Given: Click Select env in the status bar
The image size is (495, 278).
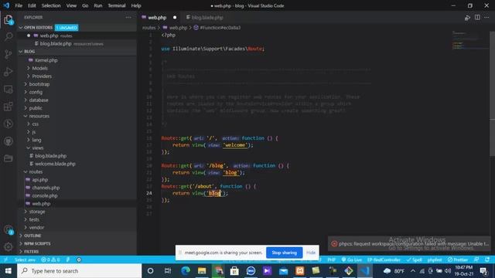Looking at the screenshot, I should (25, 259).
